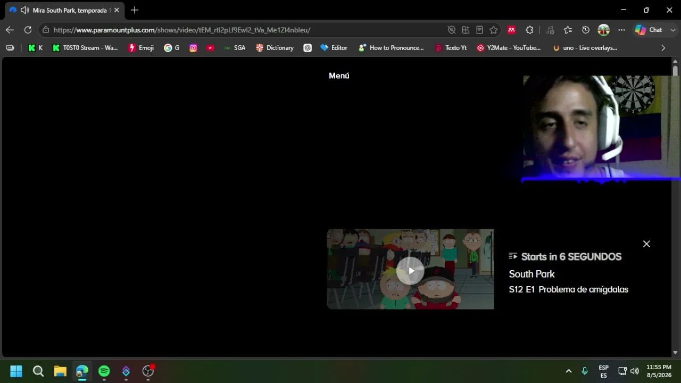
Task: Dismiss the next-episode countdown overlay
Action: pyautogui.click(x=646, y=244)
